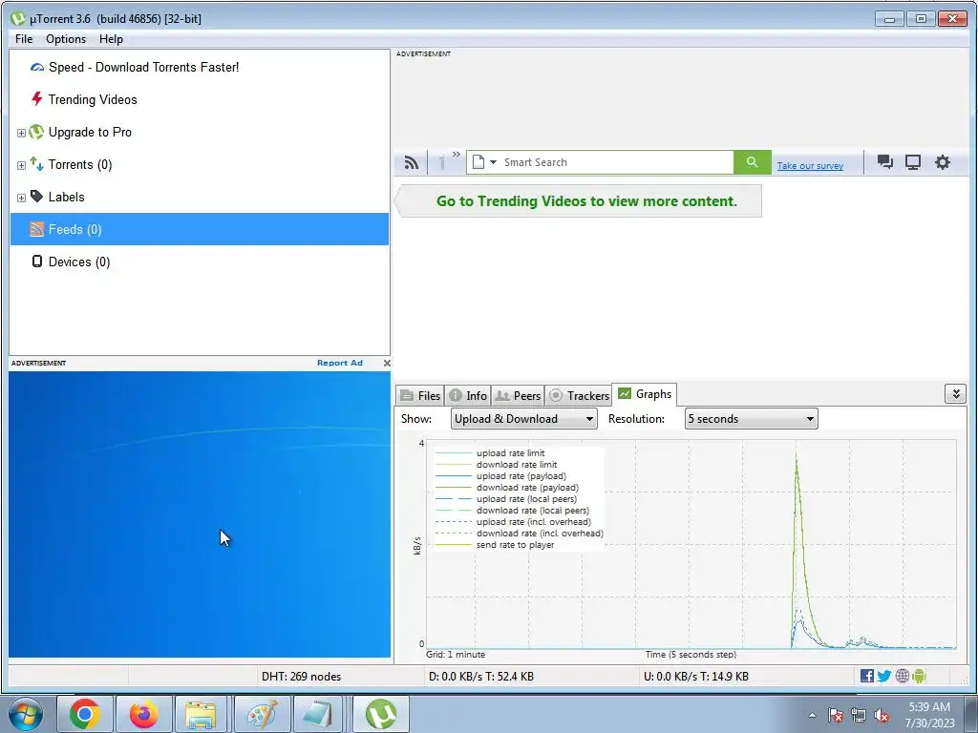
Task: Collapse the detail pane chevron button
Action: click(x=955, y=394)
